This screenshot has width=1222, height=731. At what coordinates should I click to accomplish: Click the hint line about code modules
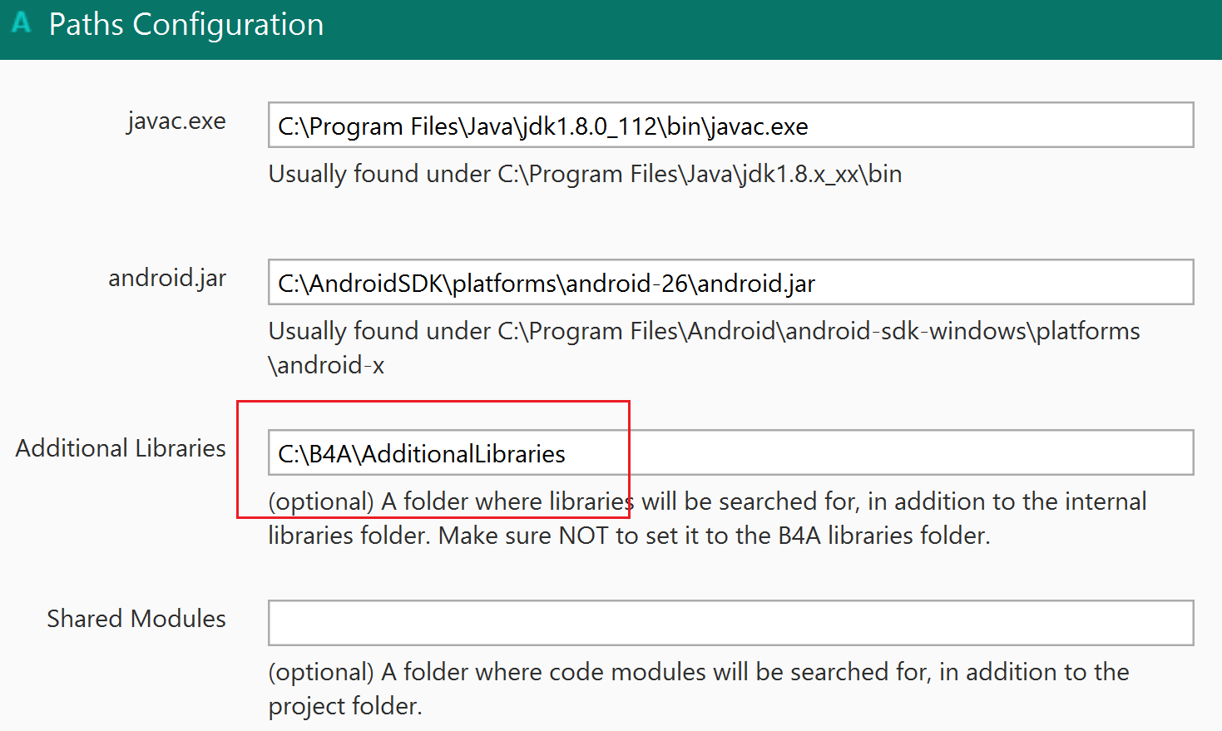pos(699,672)
